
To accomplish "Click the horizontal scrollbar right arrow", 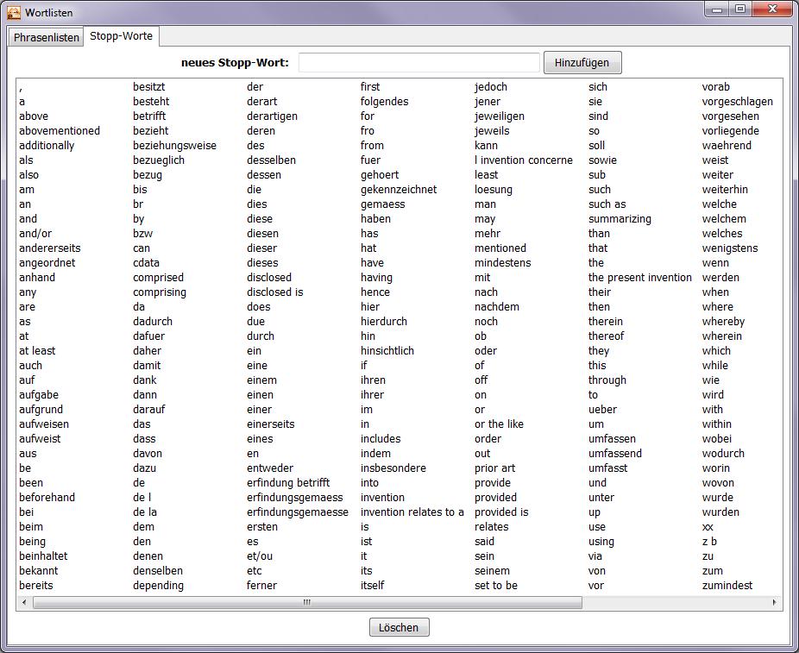I will coord(775,603).
